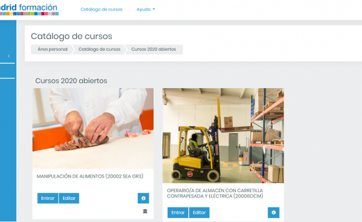Click the Cursos 2020 abiertos section heading

71,81
